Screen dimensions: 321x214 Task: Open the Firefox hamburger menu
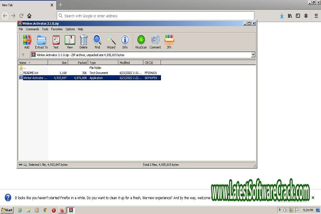(x=316, y=16)
